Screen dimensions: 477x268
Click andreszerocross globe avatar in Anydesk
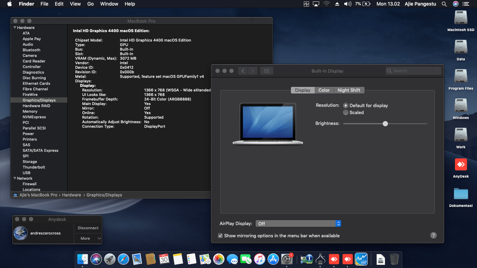click(21, 233)
